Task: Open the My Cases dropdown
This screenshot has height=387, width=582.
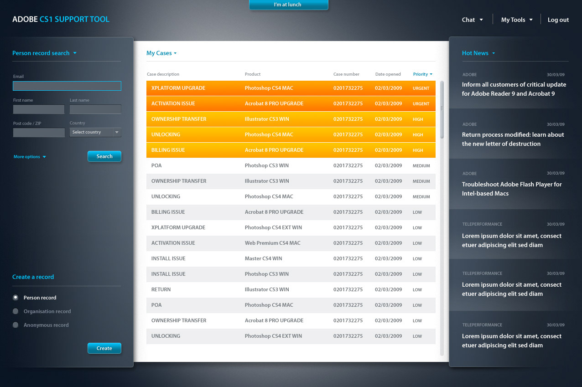Action: (x=161, y=53)
